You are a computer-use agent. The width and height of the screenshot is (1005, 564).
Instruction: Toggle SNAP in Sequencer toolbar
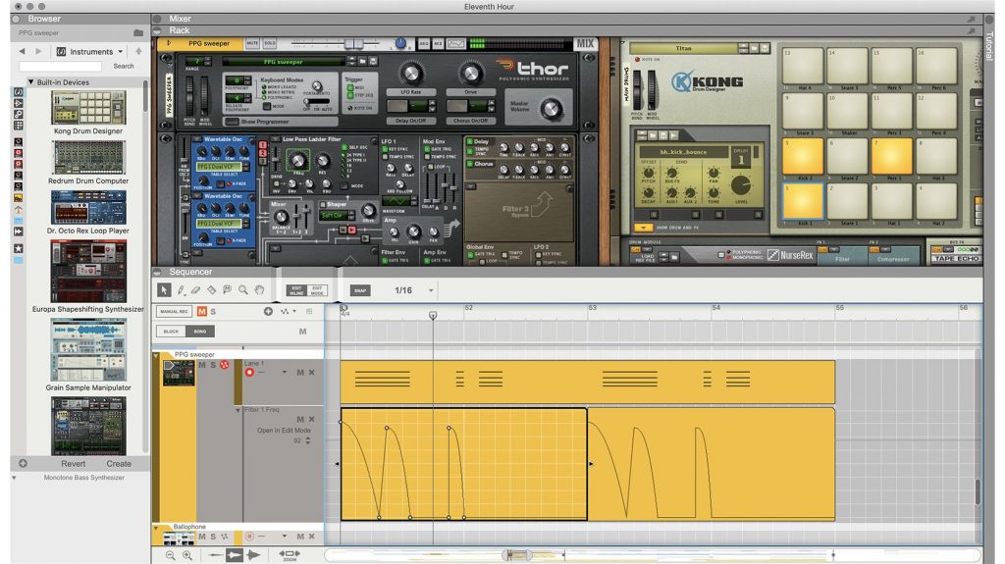pyautogui.click(x=360, y=290)
